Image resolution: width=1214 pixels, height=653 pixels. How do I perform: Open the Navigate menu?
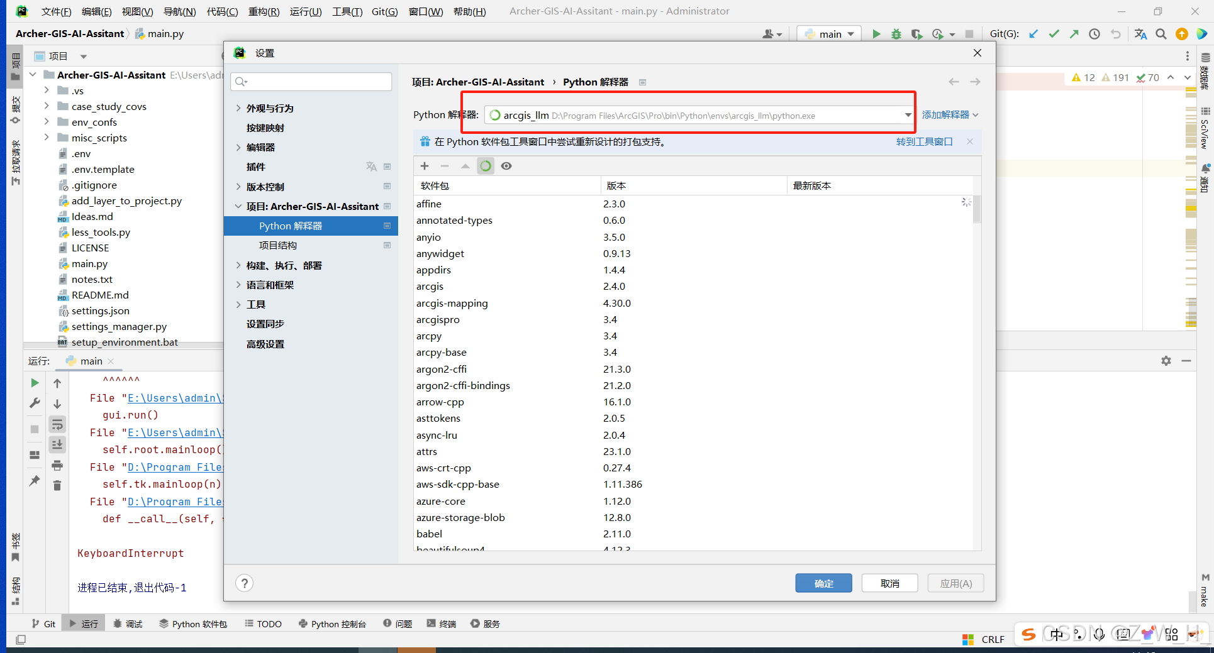click(x=179, y=11)
